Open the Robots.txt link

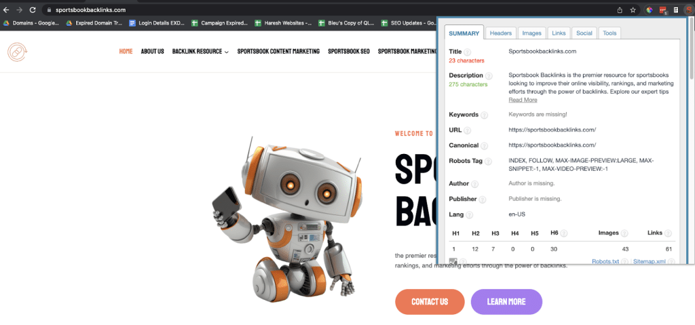point(605,261)
